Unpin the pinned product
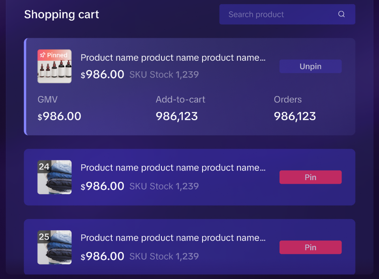The image size is (379, 279). [x=310, y=66]
